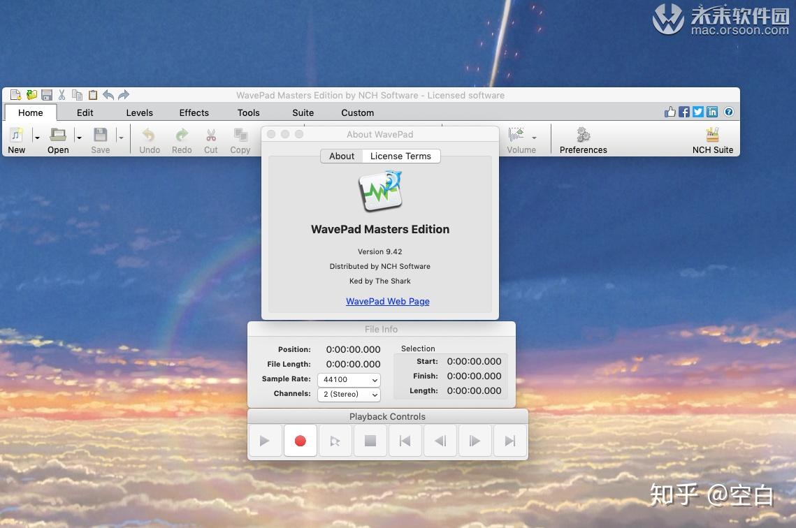
Task: Click the Facebook share icon
Action: 684,112
